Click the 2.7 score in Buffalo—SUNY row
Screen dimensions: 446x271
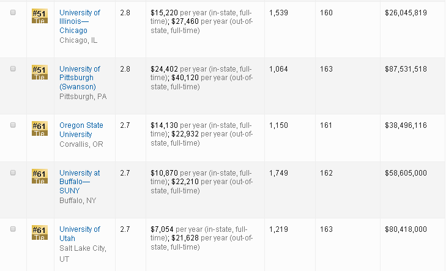pos(125,173)
